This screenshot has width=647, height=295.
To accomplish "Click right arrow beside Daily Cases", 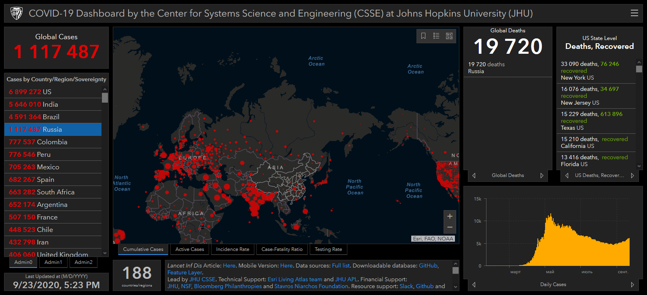I will point(632,284).
